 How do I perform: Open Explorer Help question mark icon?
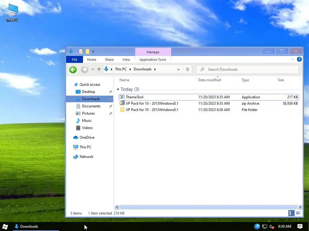299,59
